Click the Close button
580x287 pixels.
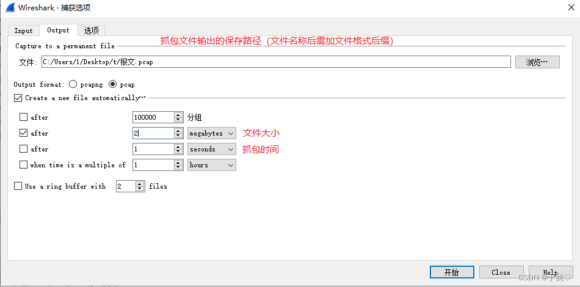[x=501, y=272]
